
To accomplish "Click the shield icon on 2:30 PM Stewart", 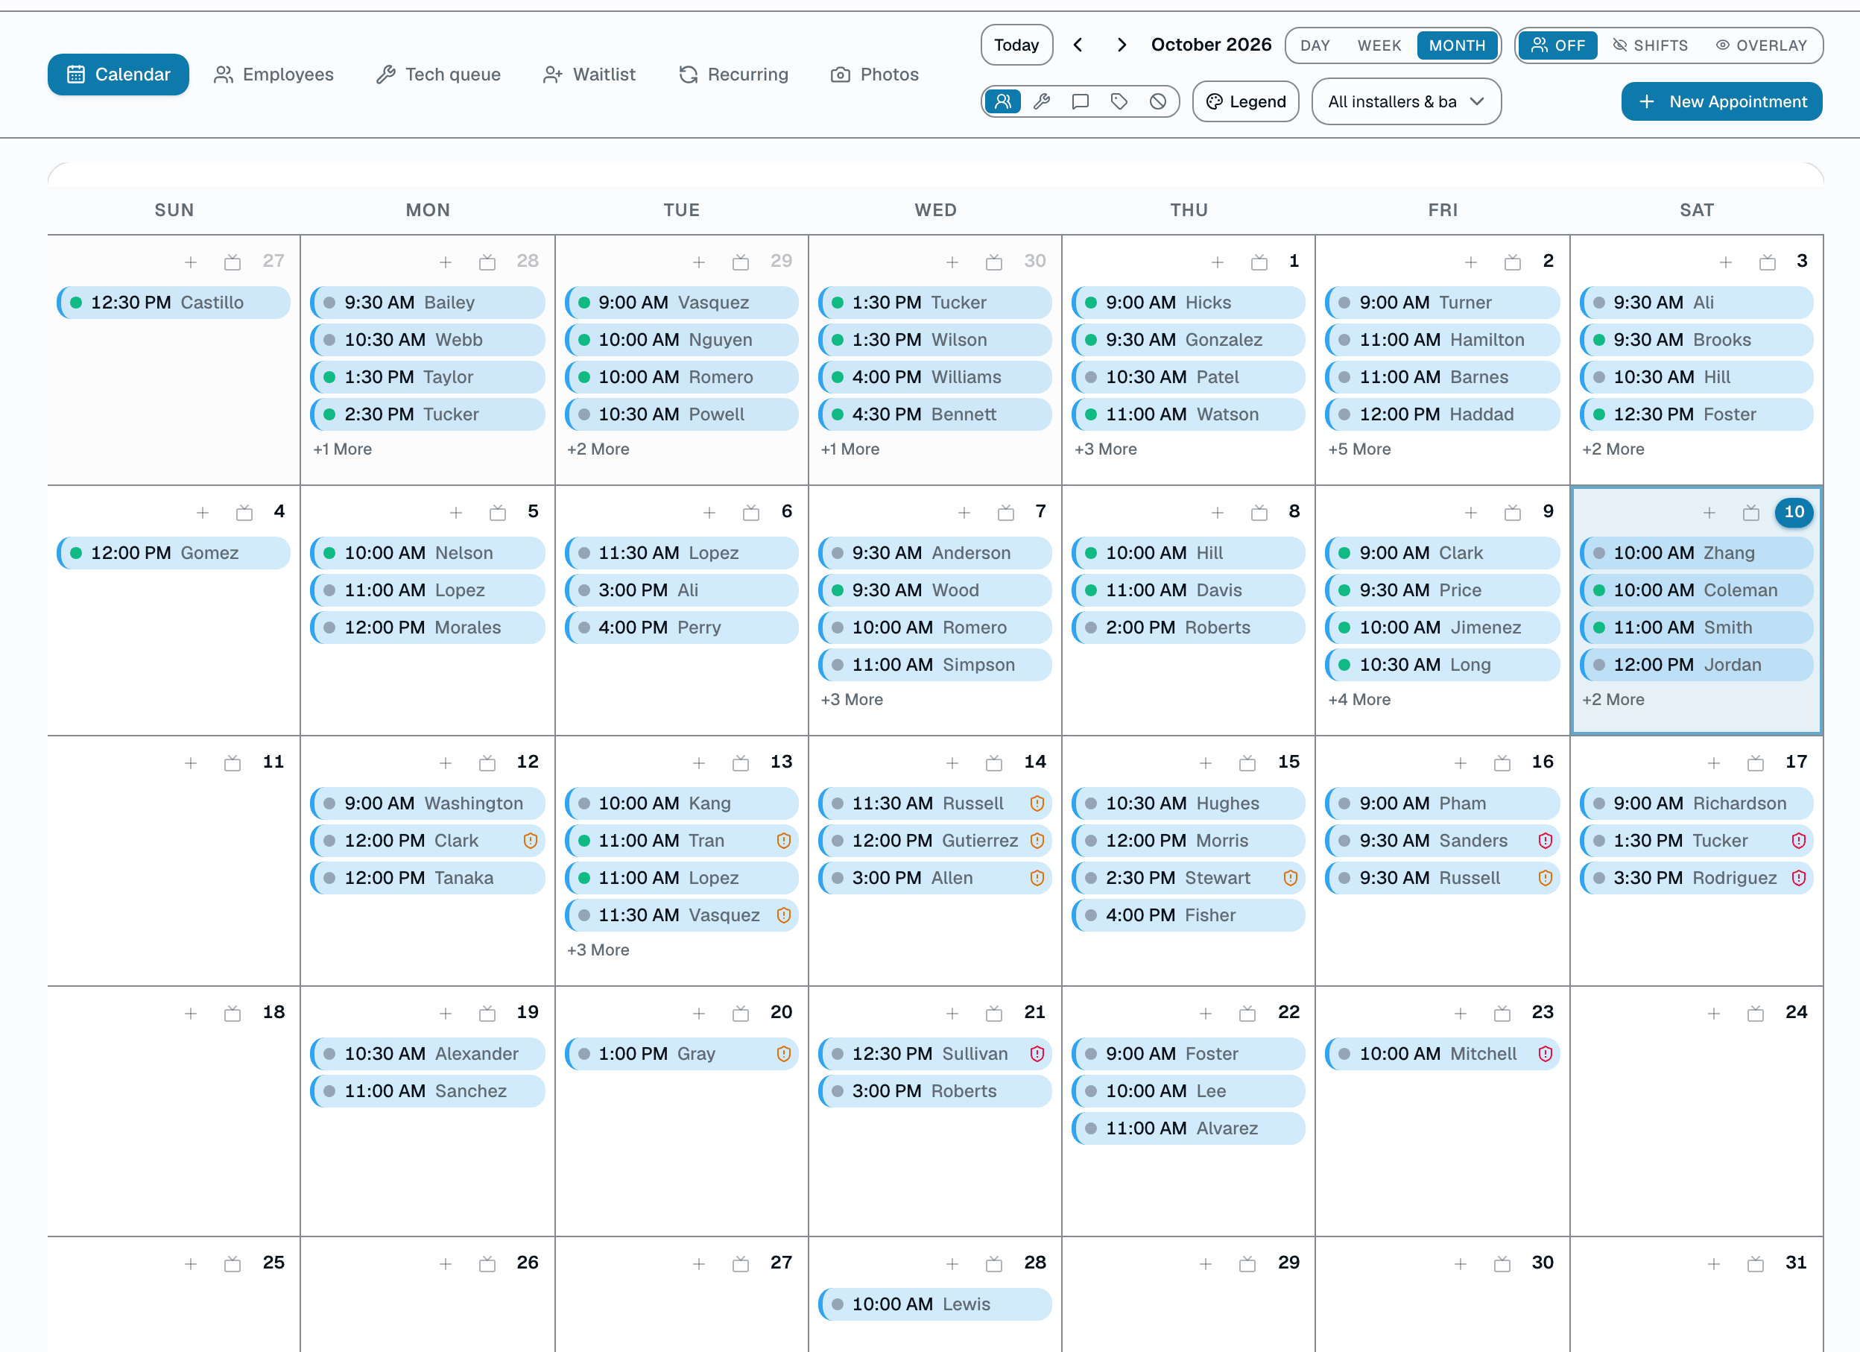I will 1290,878.
